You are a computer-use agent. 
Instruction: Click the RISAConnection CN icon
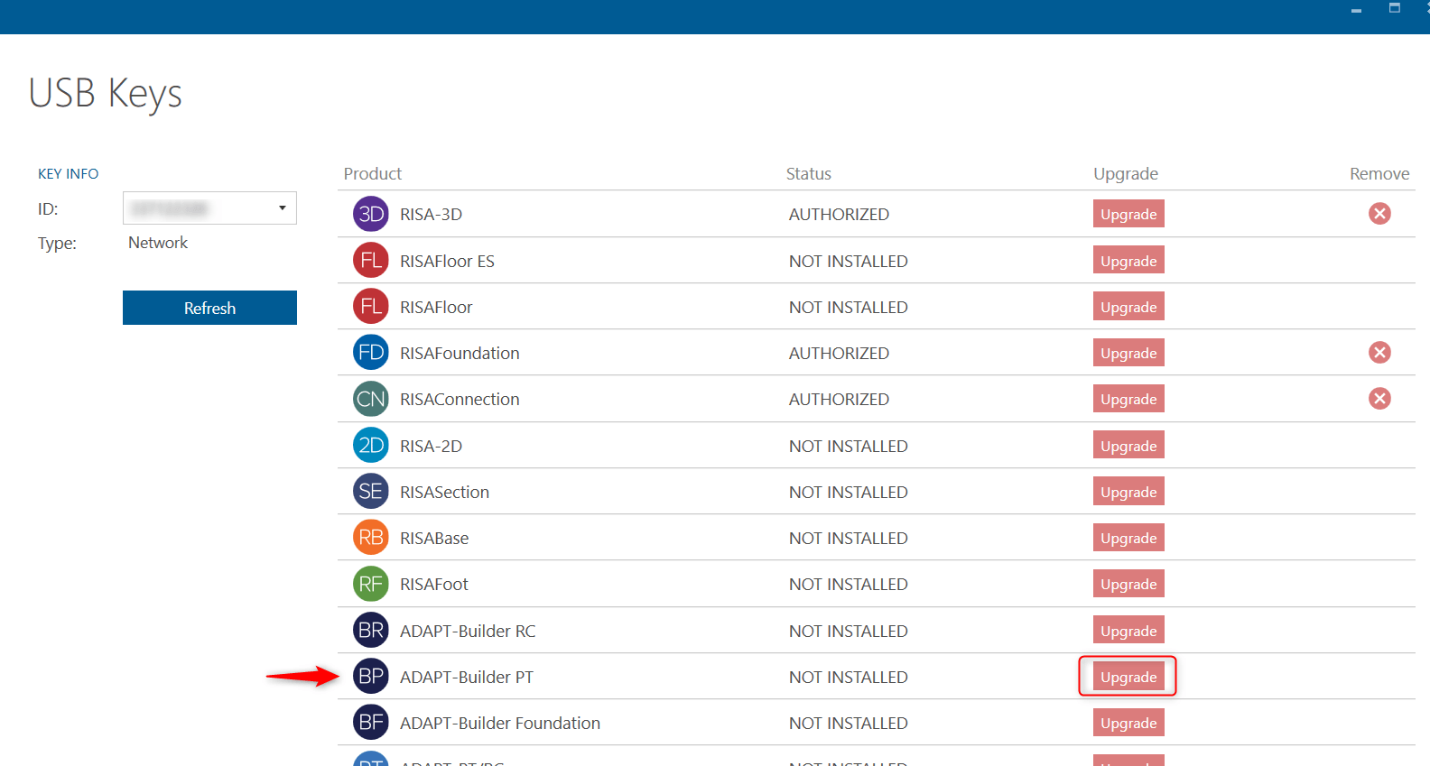tap(370, 399)
